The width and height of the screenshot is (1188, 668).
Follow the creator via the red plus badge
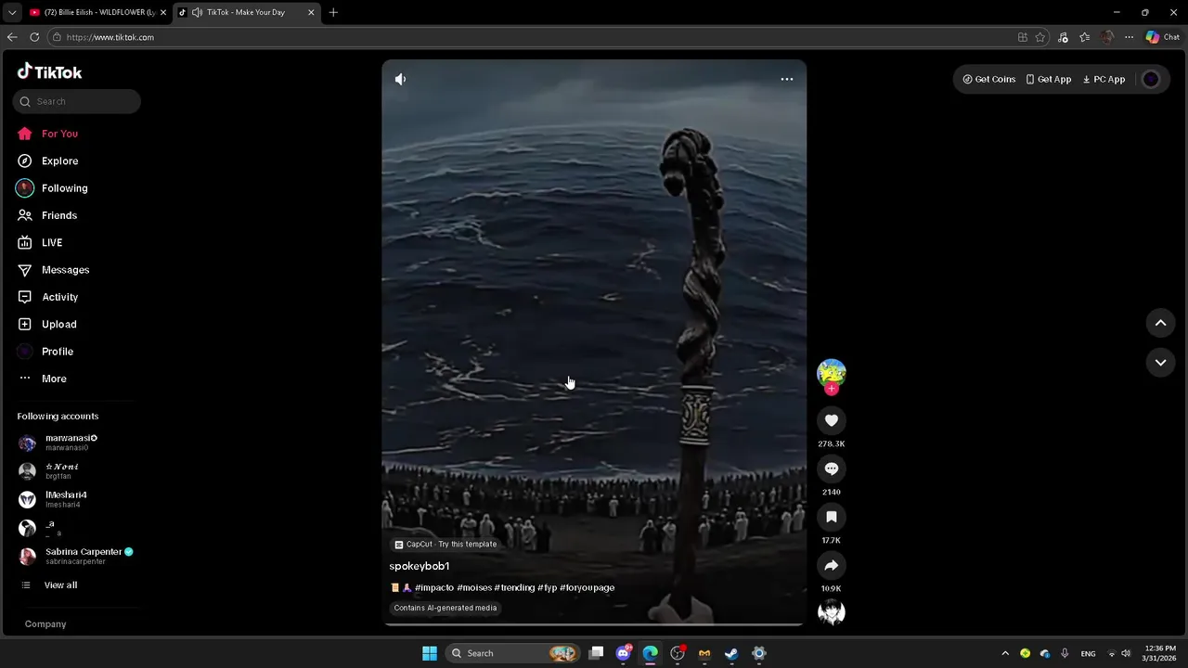[x=832, y=389]
